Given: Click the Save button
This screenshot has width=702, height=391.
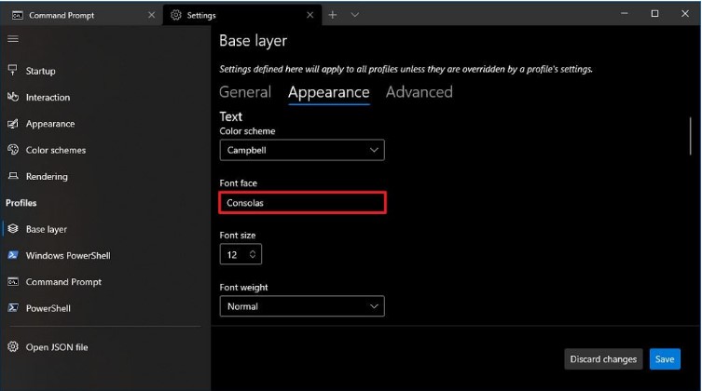Looking at the screenshot, I should click(x=664, y=359).
